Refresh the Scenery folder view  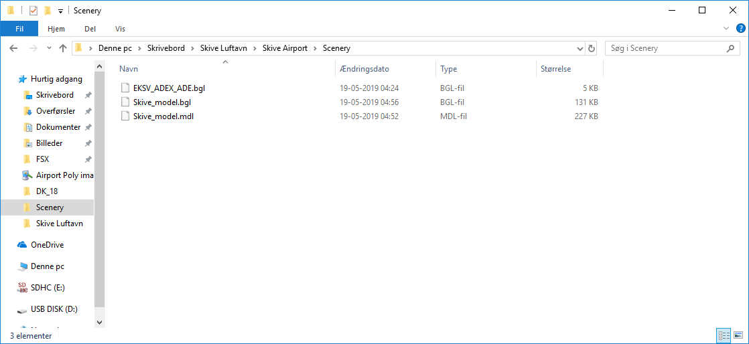pos(592,48)
